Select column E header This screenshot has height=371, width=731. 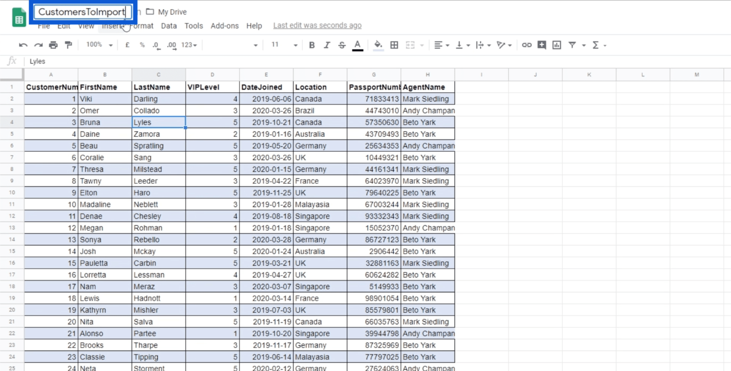pos(266,75)
